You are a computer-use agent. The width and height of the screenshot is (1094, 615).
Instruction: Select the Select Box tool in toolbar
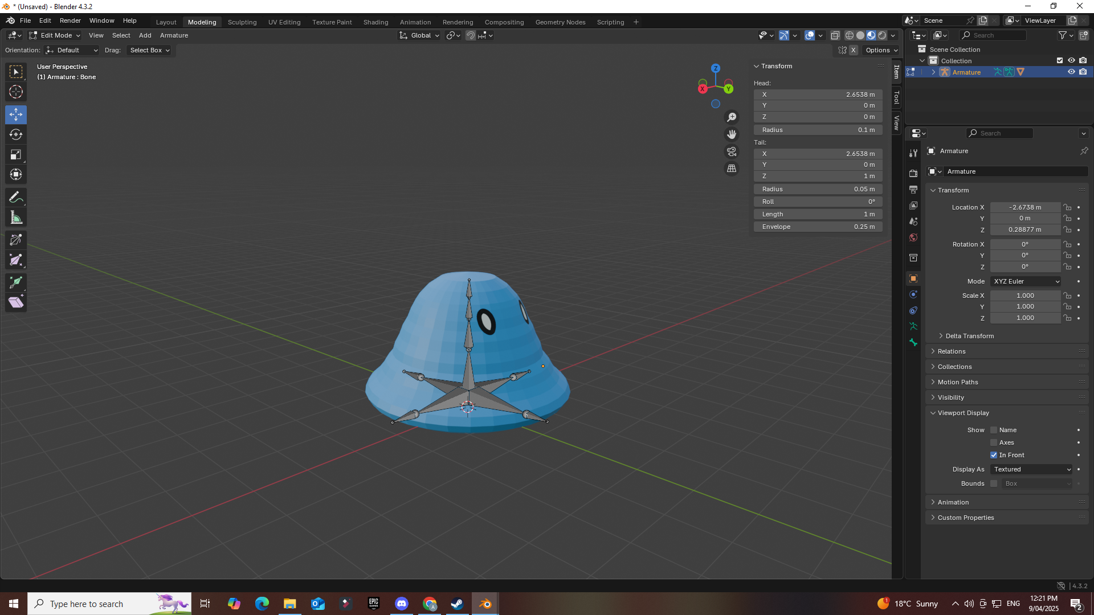pyautogui.click(x=16, y=72)
